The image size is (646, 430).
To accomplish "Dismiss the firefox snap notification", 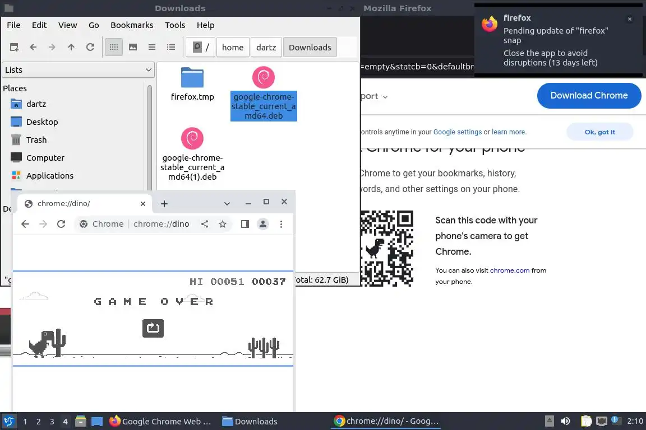I will 630,19.
